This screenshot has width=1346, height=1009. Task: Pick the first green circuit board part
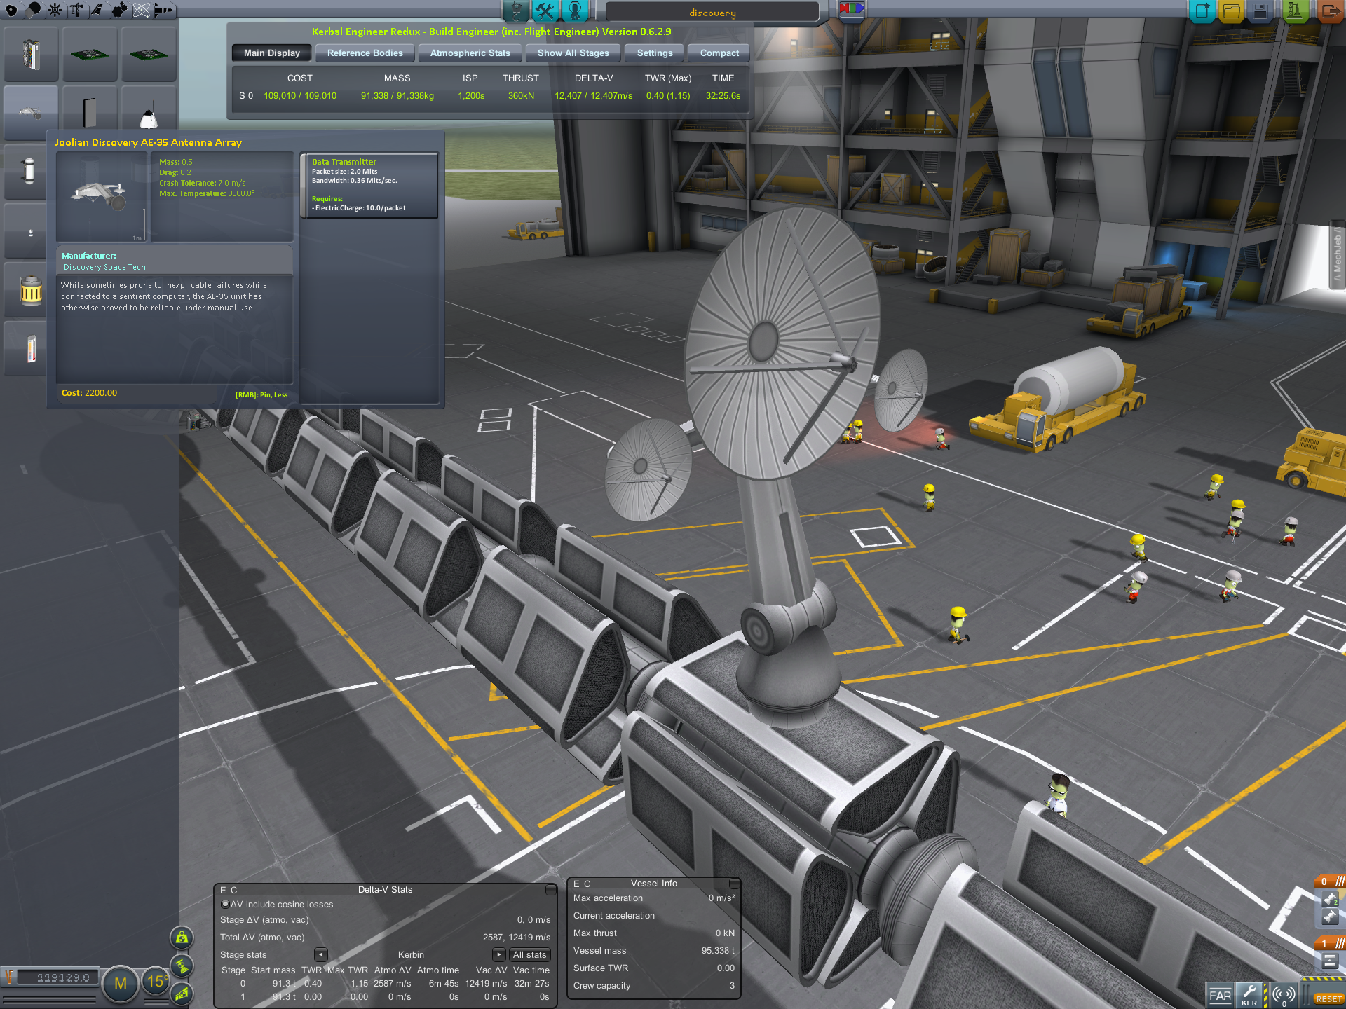pos(90,55)
